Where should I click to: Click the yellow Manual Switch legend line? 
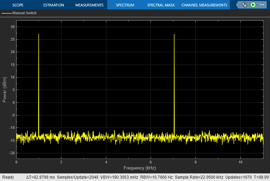point(6,13)
